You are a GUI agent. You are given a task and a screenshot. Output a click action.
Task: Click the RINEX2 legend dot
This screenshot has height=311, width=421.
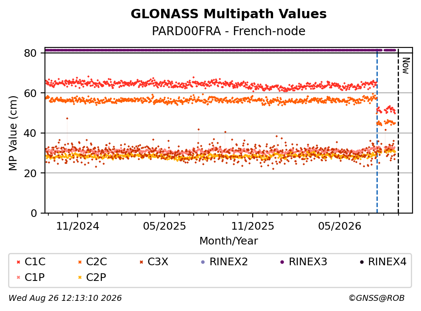coord(203,262)
